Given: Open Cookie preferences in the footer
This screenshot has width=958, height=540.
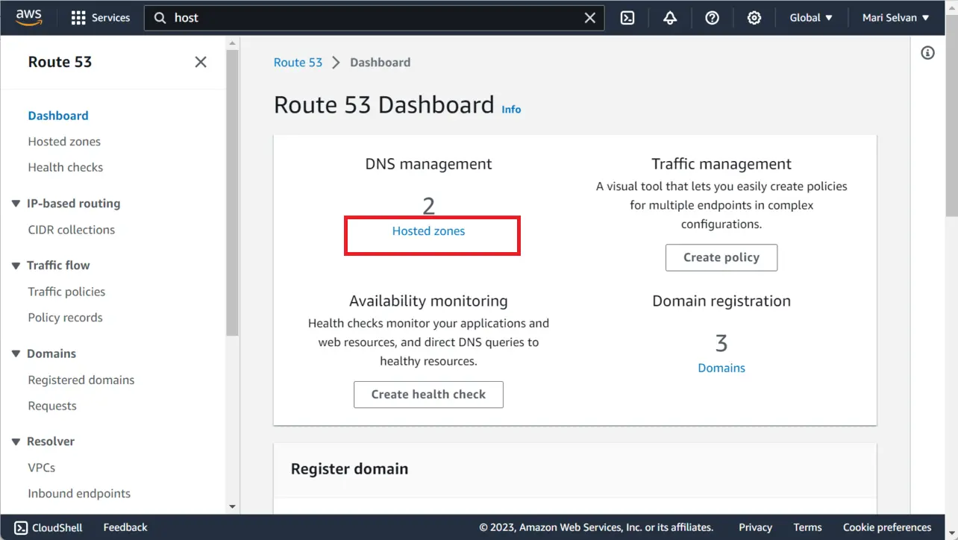Looking at the screenshot, I should coord(887,527).
